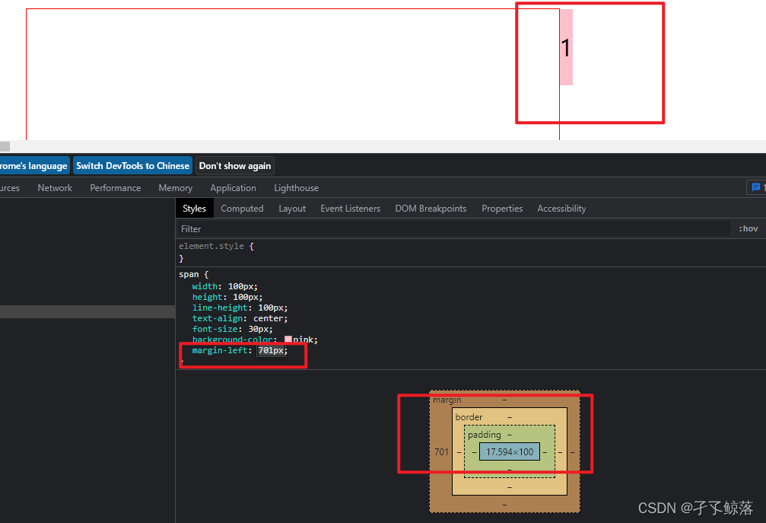Click the page's horizontal scrollbar thumb
This screenshot has height=523, width=766.
coord(5,146)
